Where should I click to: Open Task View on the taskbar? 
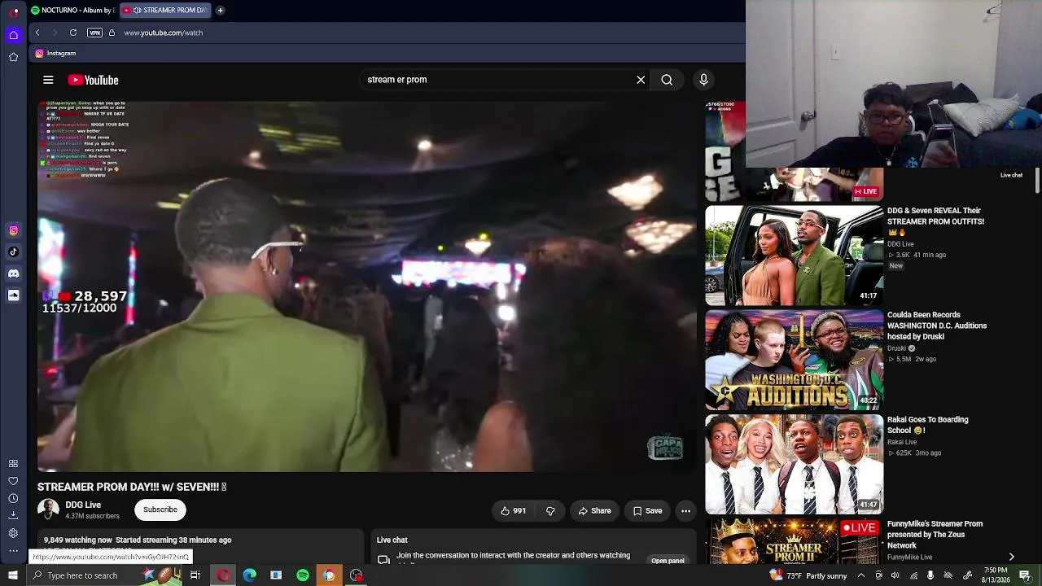point(195,575)
